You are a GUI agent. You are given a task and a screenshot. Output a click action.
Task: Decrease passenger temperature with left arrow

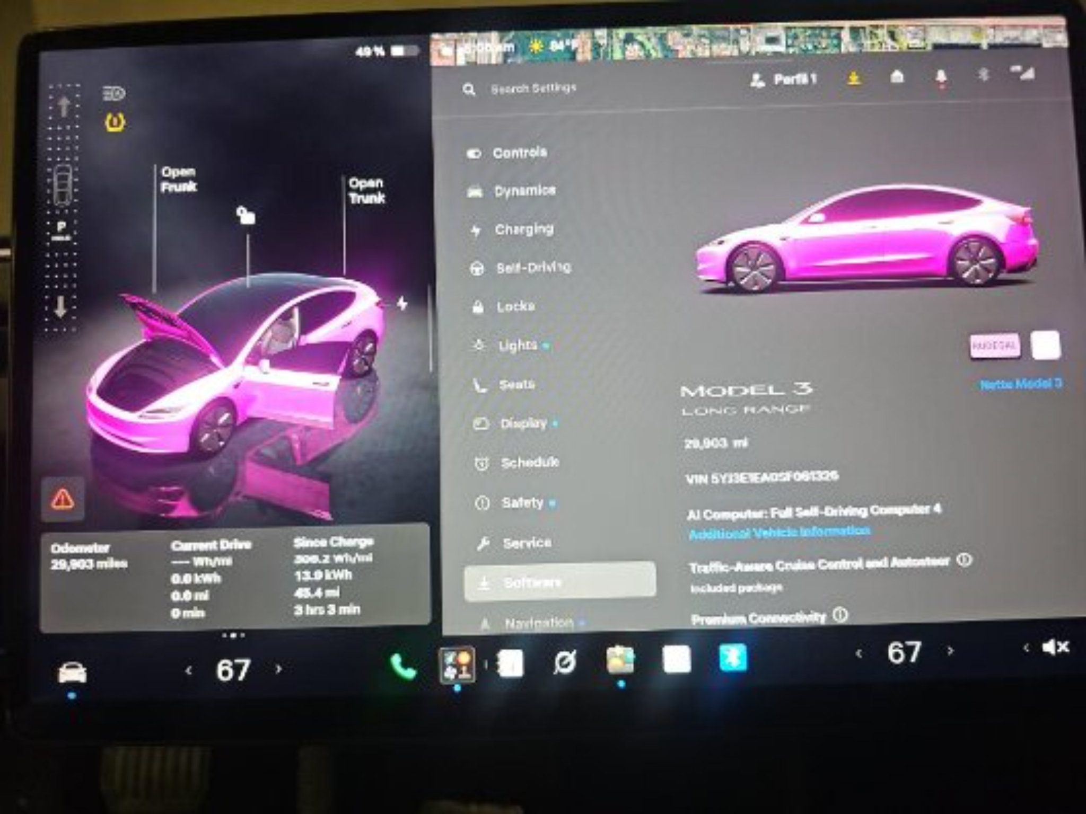tap(859, 654)
